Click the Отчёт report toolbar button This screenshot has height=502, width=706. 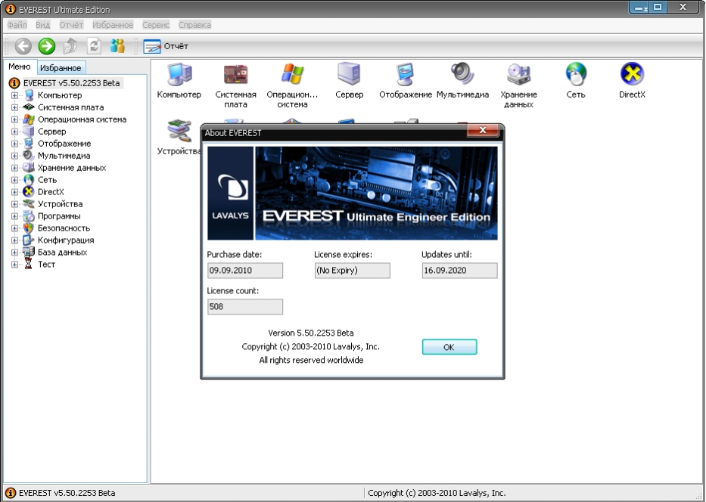[166, 46]
